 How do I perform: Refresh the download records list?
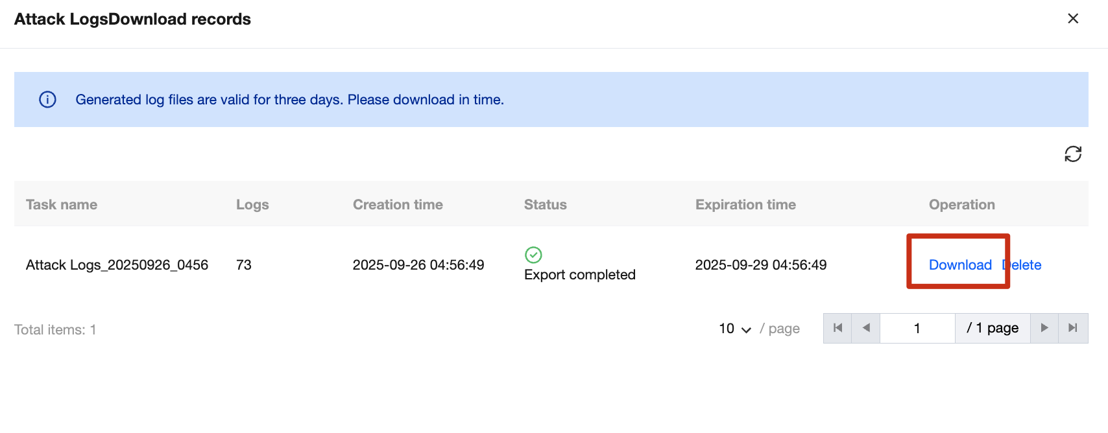(x=1073, y=154)
